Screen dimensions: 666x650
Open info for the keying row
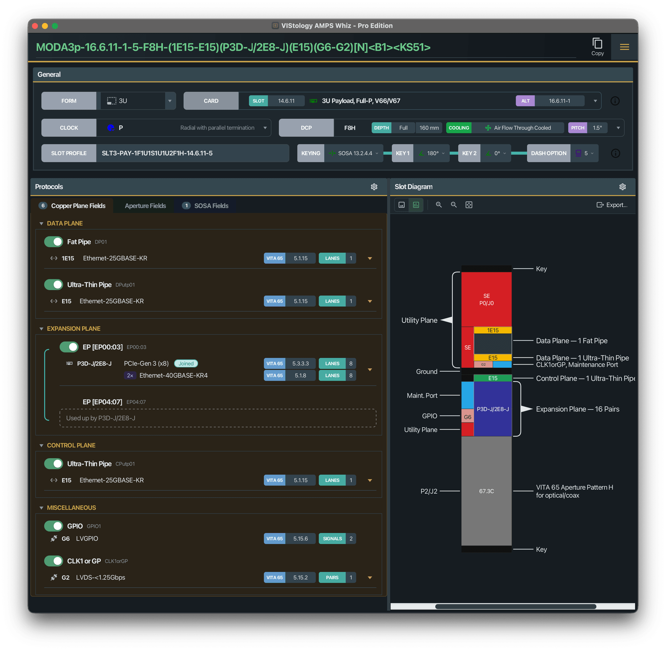click(x=615, y=153)
